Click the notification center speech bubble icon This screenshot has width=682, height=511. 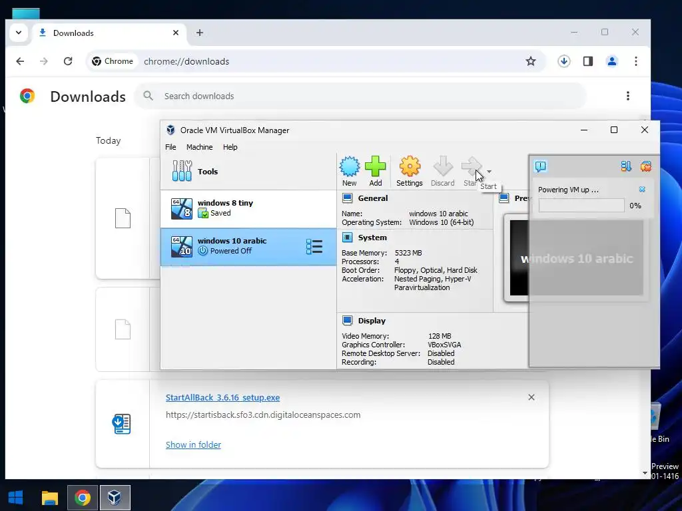coord(541,166)
